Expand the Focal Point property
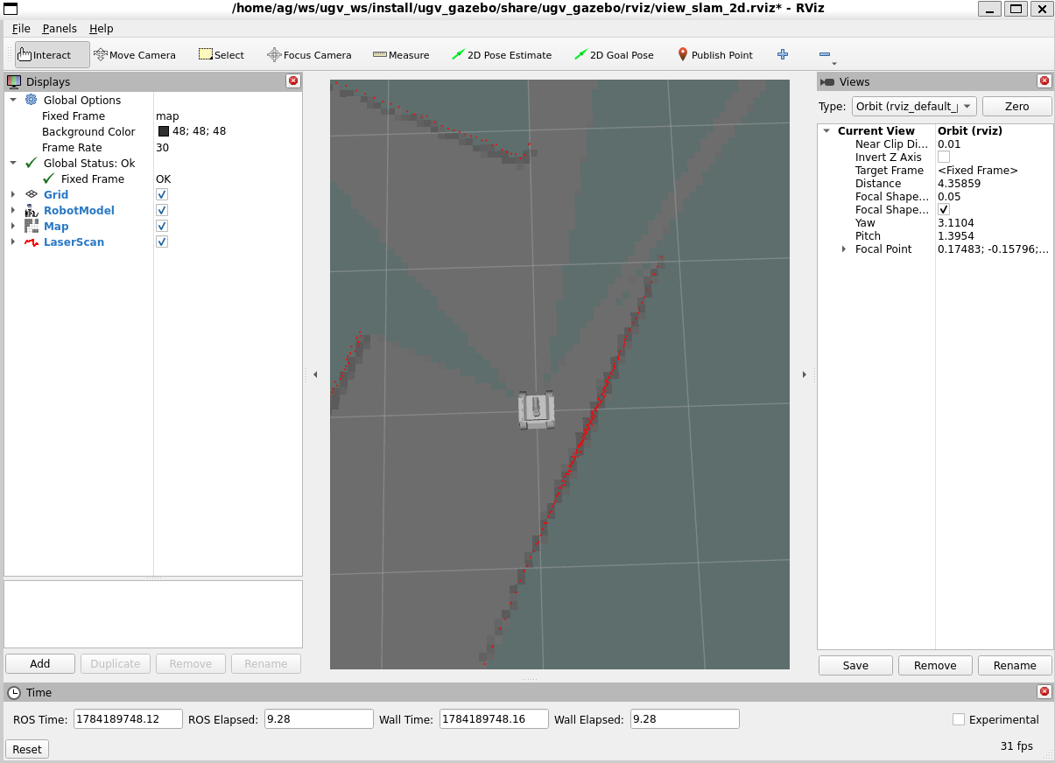Viewport: 1055px width, 763px height. coord(844,248)
